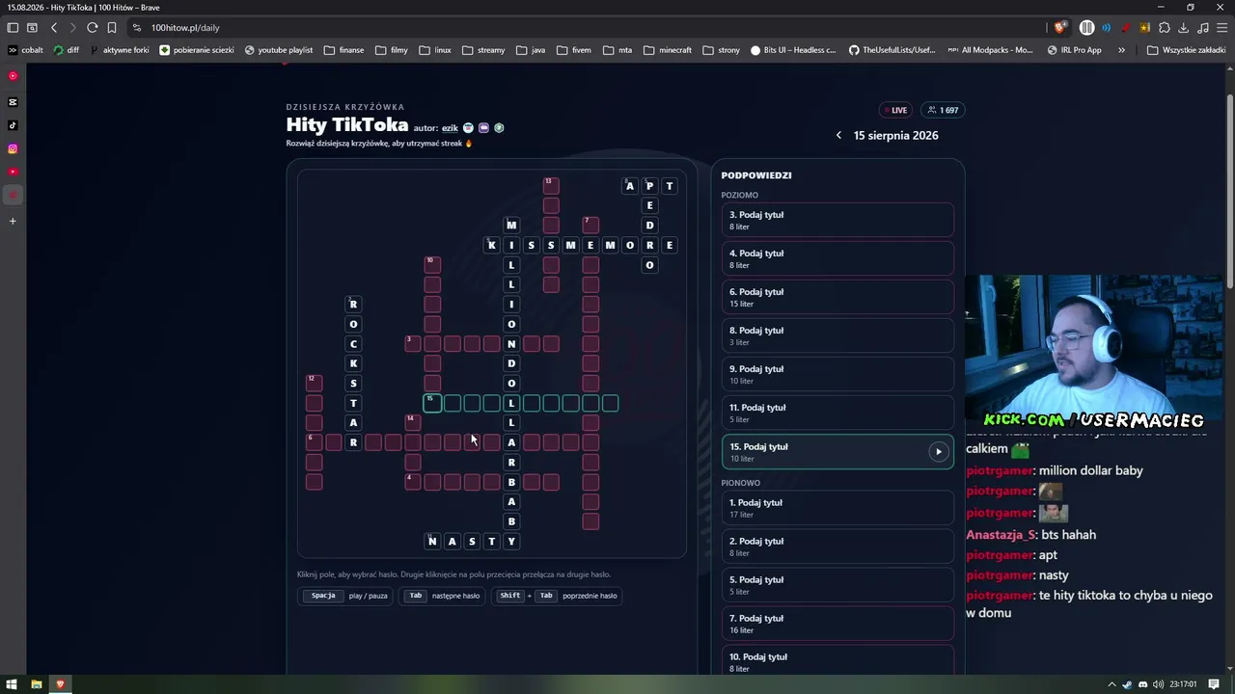Open the TikTok sidebar shortcut
Viewport: 1235px width, 694px height.
13,125
